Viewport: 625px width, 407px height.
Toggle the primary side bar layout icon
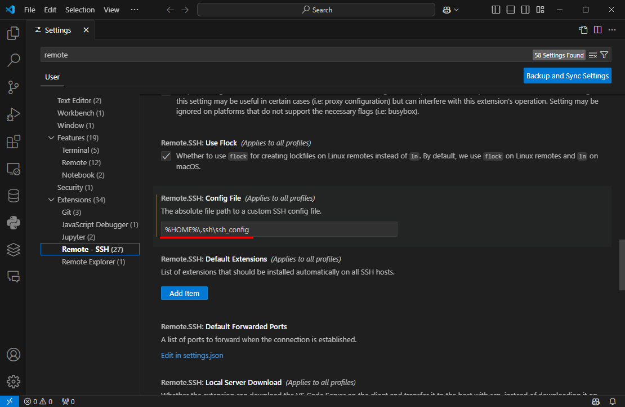[x=496, y=10]
